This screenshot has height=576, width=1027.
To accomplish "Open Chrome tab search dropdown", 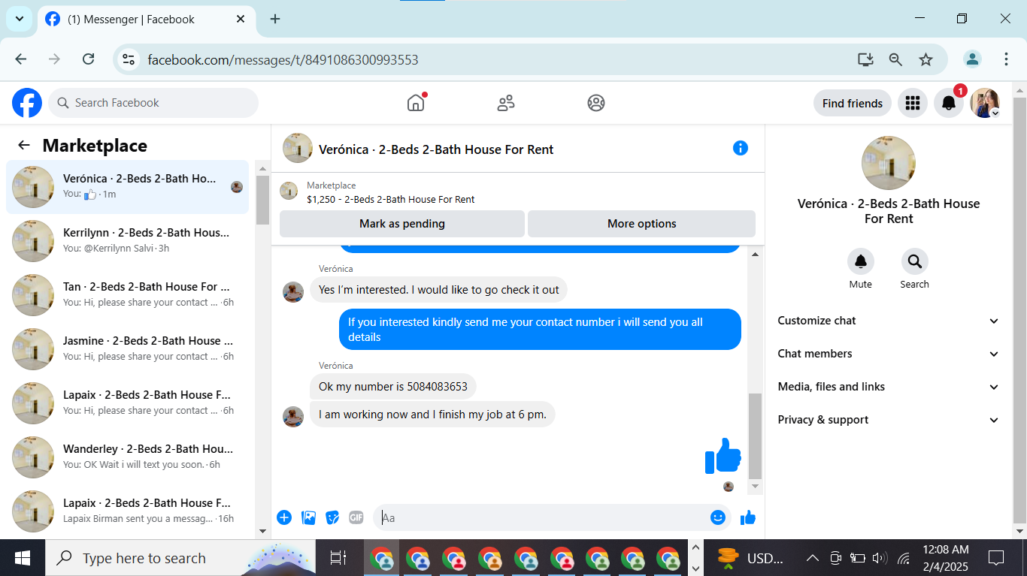I will (x=20, y=19).
